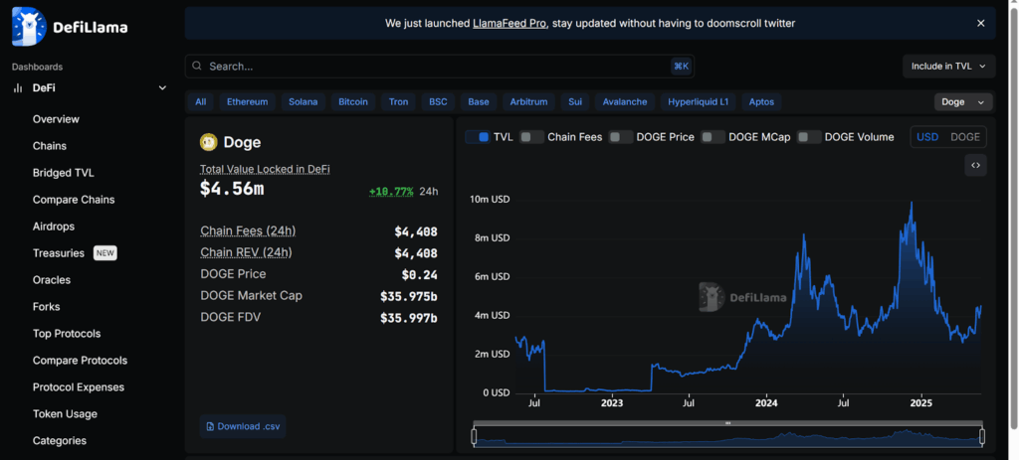Open the Chains sidebar item

pyautogui.click(x=50, y=146)
